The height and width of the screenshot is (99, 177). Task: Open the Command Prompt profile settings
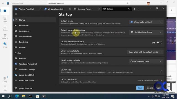tap(35, 70)
